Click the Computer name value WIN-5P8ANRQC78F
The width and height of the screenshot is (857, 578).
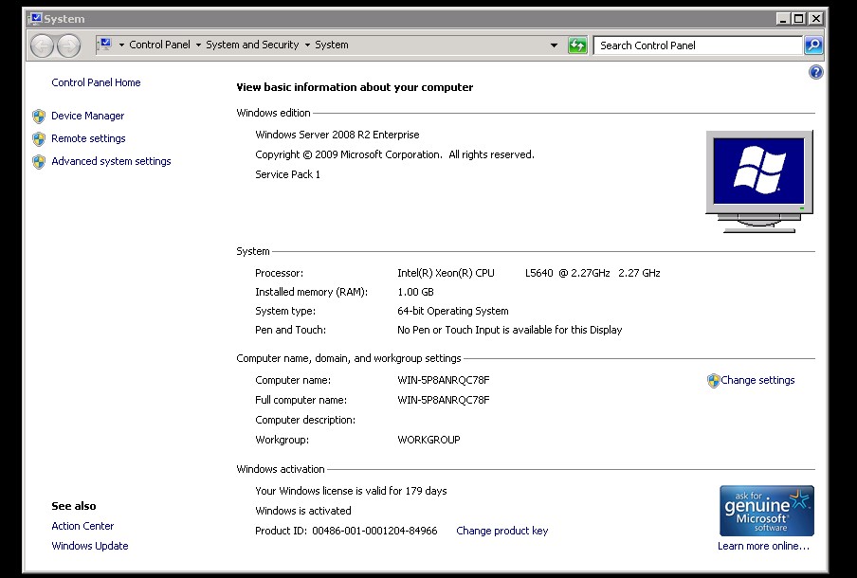click(x=444, y=380)
